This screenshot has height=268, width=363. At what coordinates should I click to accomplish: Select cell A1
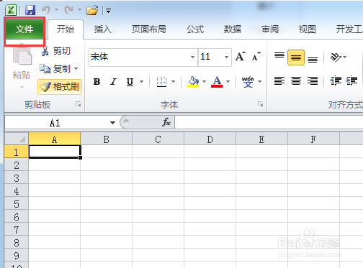click(55, 152)
